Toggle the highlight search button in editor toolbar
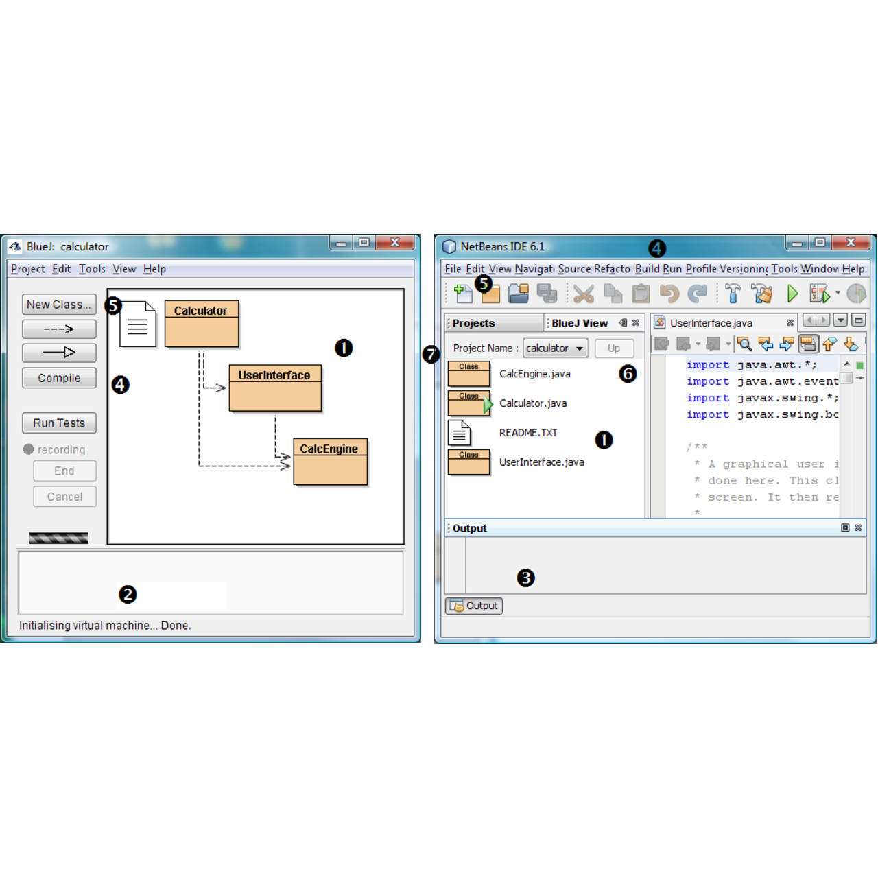This screenshot has width=878, height=878. coord(808,344)
